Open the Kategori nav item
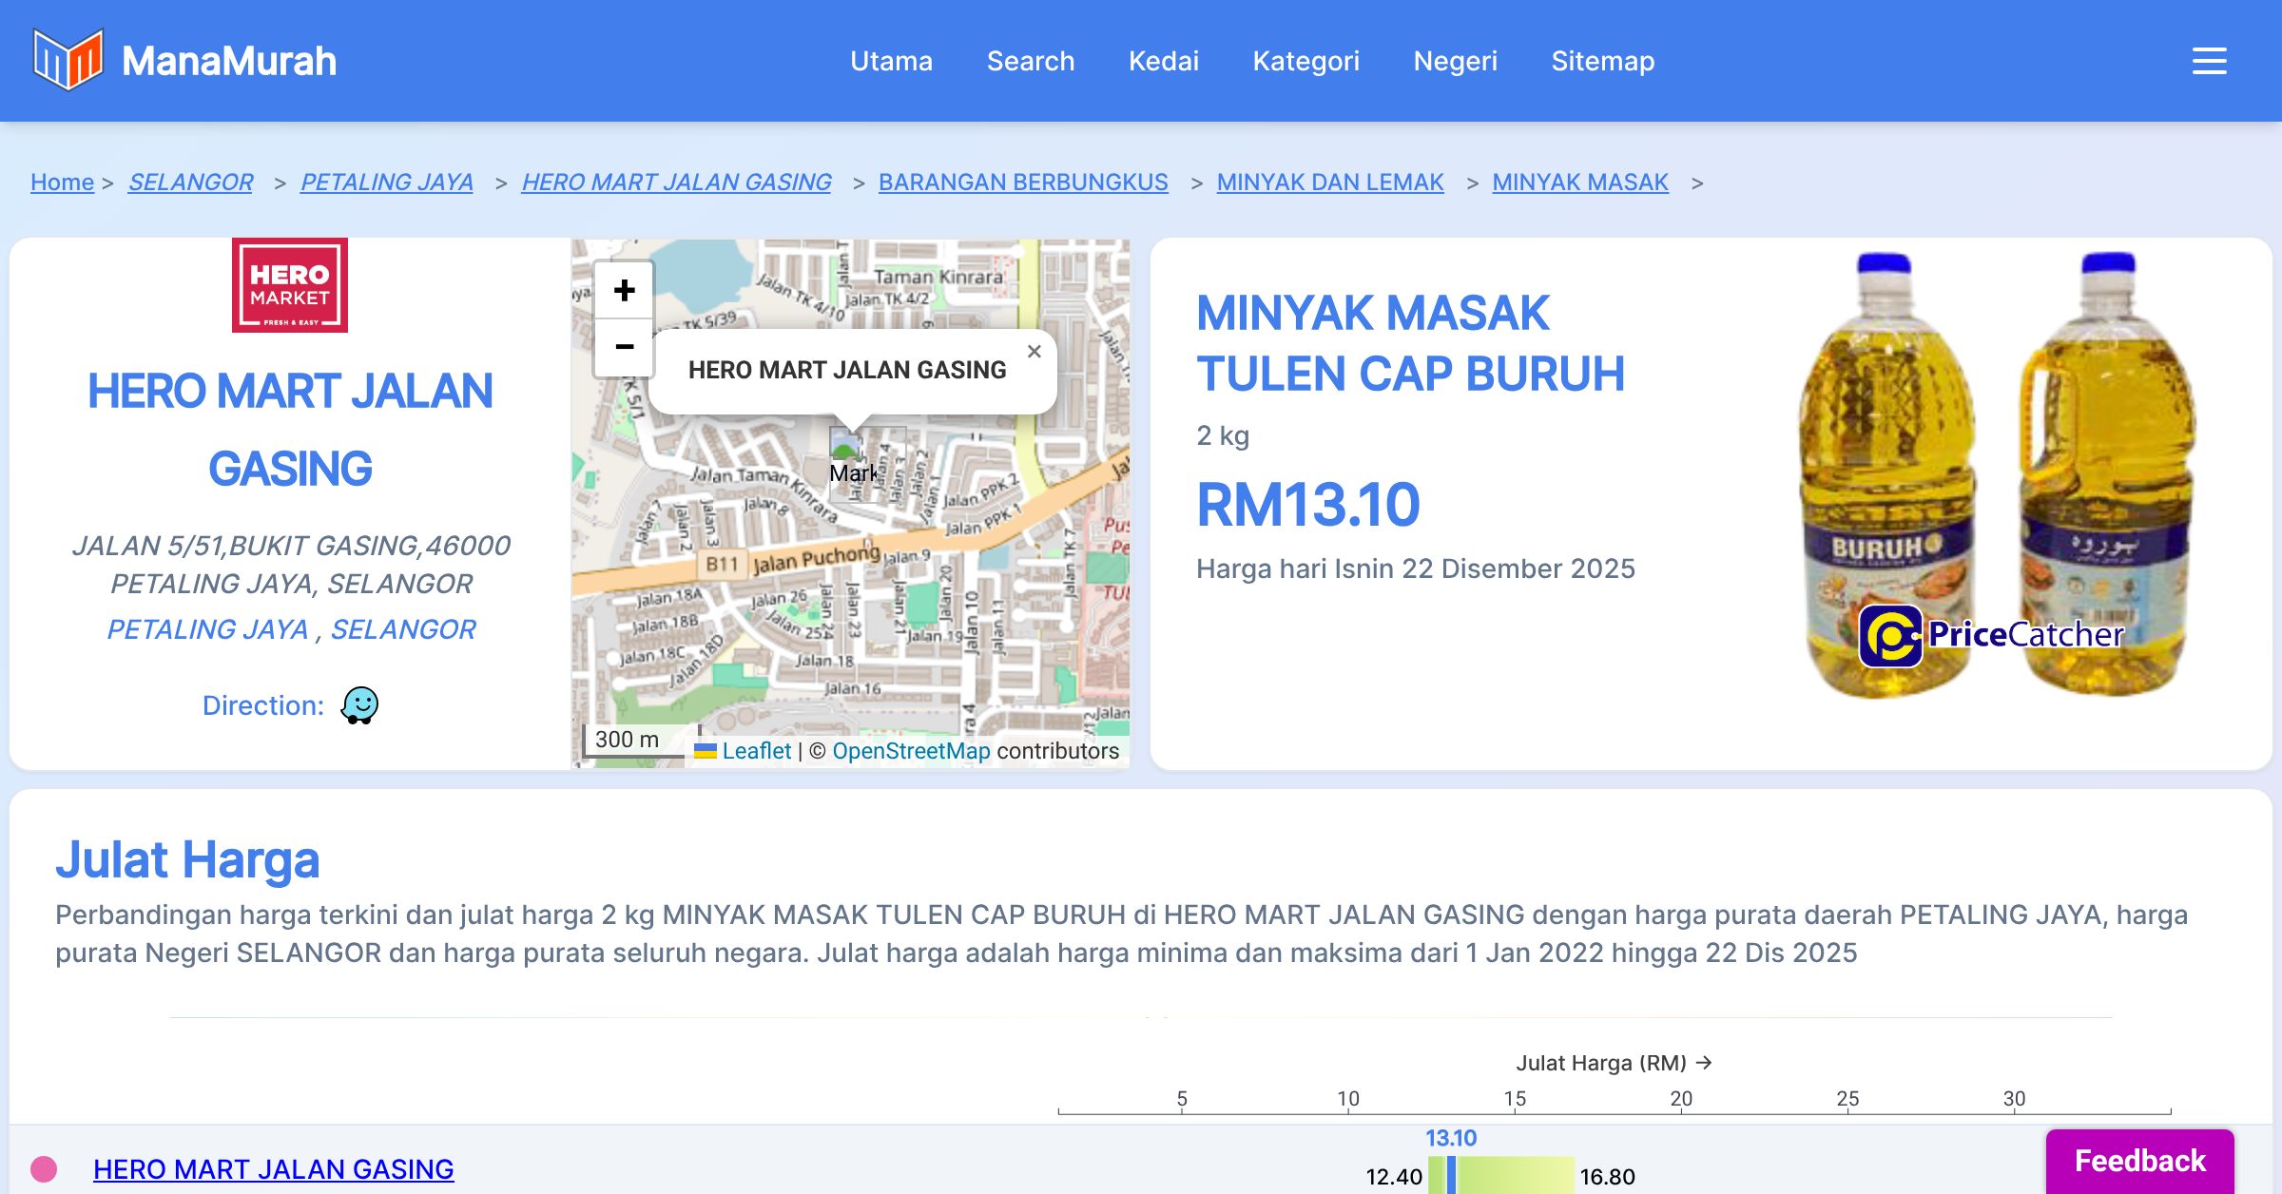2282x1194 pixels. (1305, 61)
